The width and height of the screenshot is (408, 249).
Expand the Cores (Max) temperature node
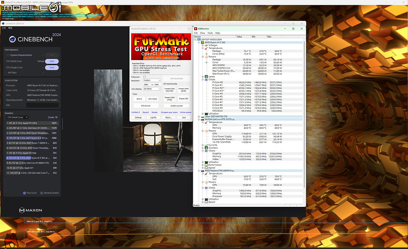207,54
